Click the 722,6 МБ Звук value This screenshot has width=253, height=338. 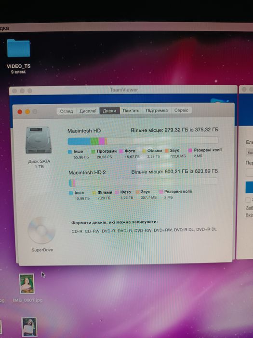tap(177, 156)
